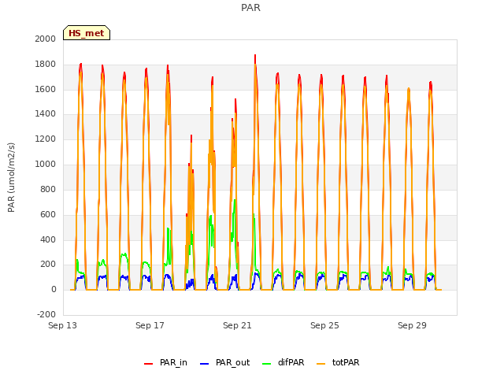Click the Sep 13 x-axis label
The image size is (504, 378).
coord(63,325)
